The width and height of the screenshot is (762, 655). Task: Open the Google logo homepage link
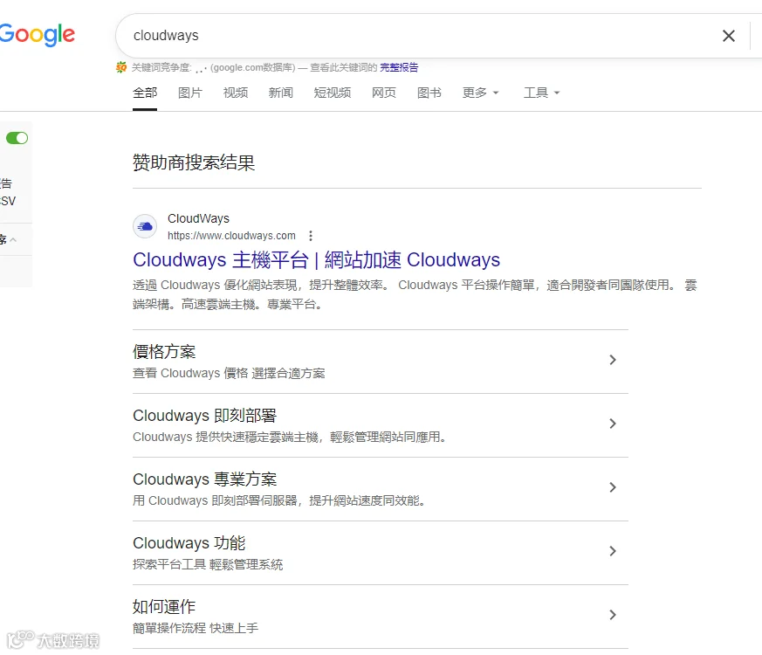point(37,35)
